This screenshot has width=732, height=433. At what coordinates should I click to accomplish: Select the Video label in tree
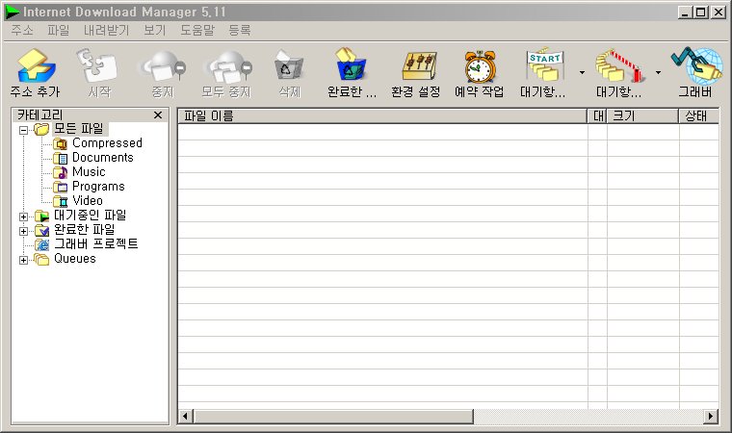click(x=88, y=201)
